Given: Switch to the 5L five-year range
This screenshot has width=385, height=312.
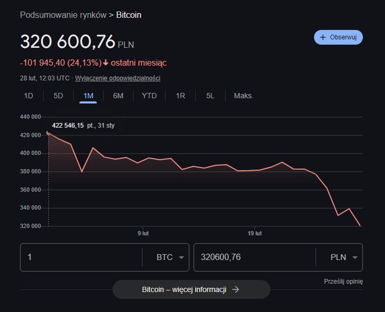Looking at the screenshot, I should (210, 96).
